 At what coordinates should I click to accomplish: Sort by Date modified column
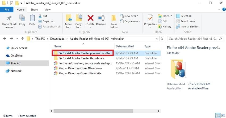[125, 46]
